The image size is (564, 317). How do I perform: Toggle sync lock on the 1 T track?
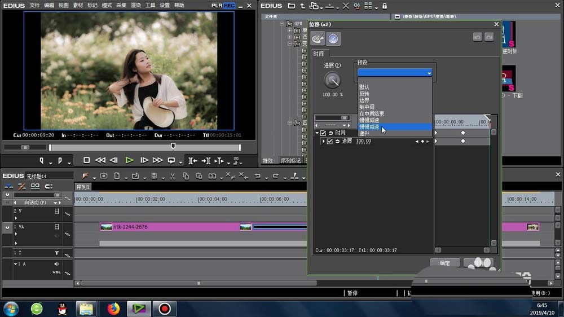pos(67,255)
